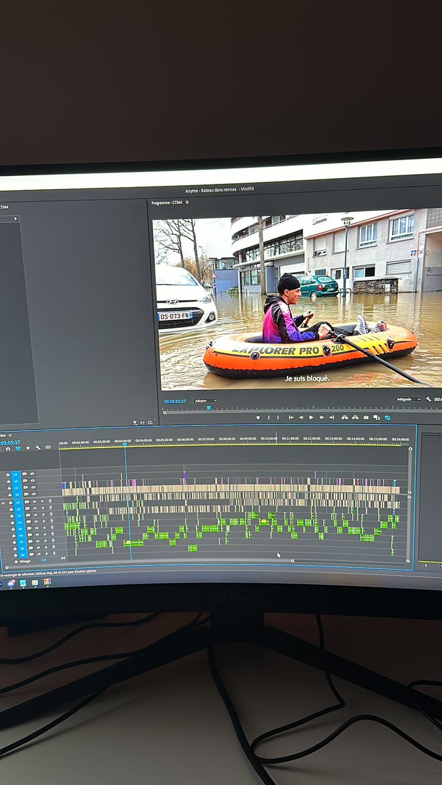This screenshot has height=785, width=442.
Task: Hide track V4 with its eye icon
Action: click(32, 474)
